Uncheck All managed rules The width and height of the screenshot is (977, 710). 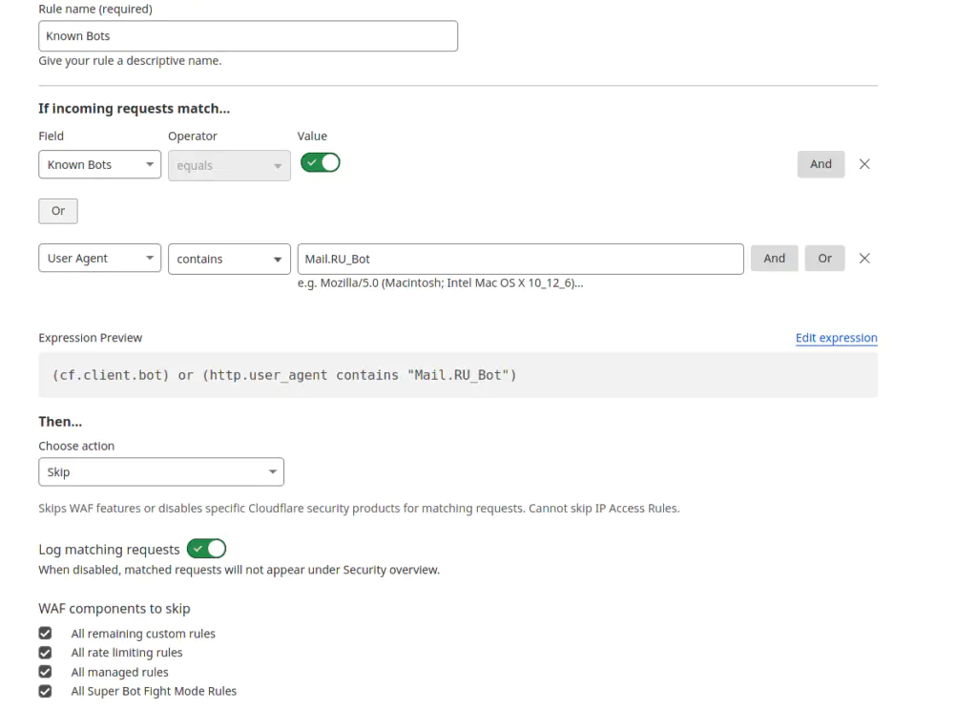pos(45,671)
